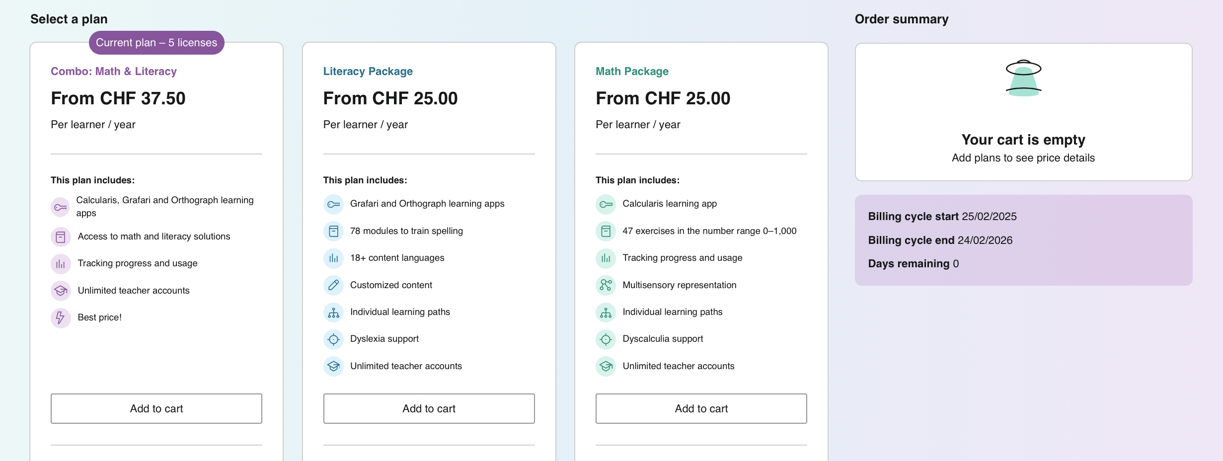Click the empty cart illustration icon
The height and width of the screenshot is (461, 1223).
(x=1023, y=78)
